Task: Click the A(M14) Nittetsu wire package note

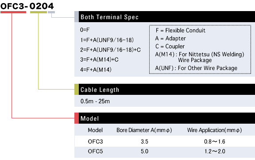Action: click(x=200, y=57)
